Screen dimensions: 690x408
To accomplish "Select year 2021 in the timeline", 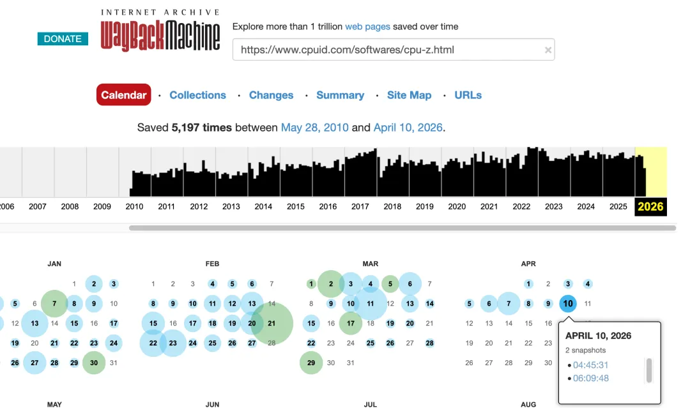I will tap(489, 207).
